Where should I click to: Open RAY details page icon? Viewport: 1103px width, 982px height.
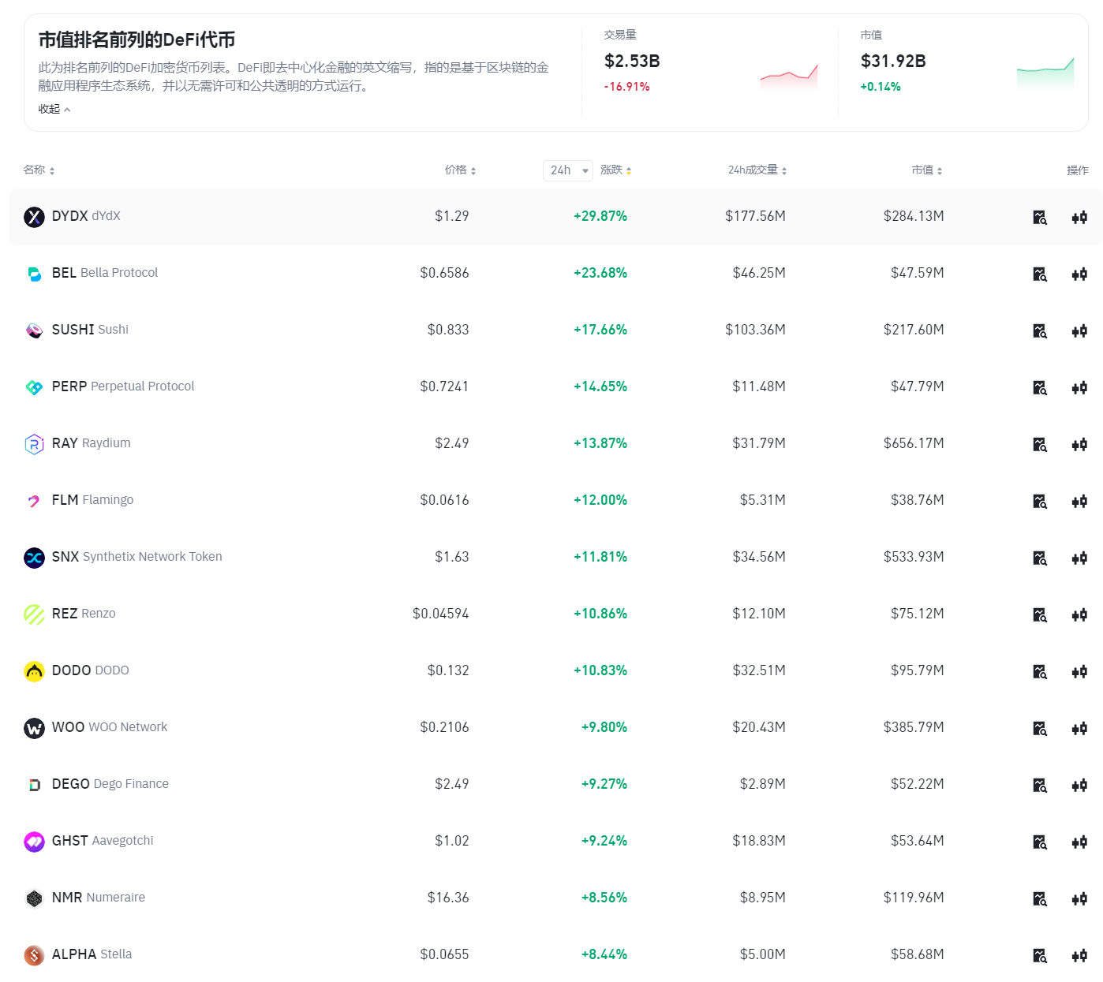tap(1040, 444)
